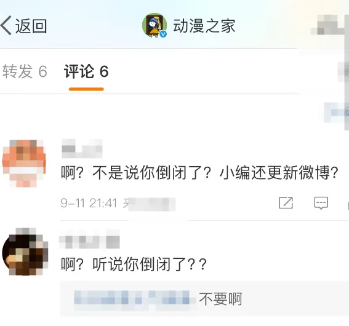Image resolution: width=349 pixels, height=326 pixels.
Task: Tap first commenter's blurred username
Action: (82, 149)
